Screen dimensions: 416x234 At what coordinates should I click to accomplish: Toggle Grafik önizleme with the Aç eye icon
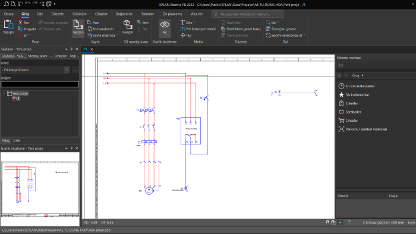click(x=165, y=24)
